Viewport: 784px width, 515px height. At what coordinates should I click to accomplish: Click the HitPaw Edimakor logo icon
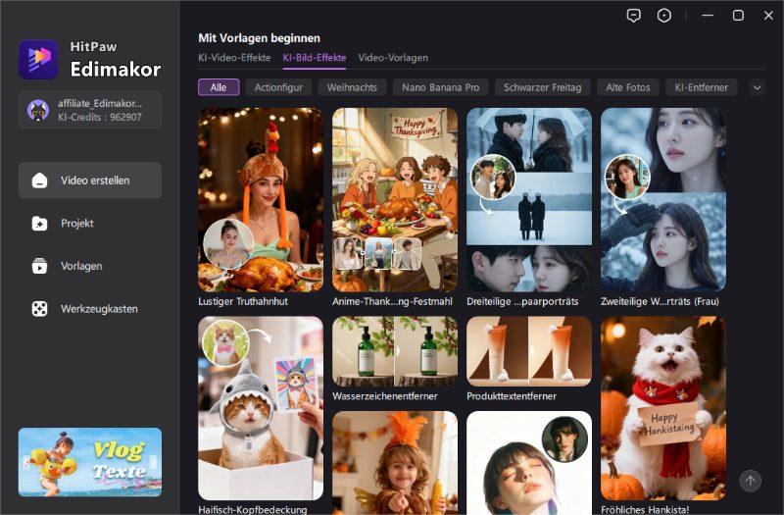(x=38, y=59)
